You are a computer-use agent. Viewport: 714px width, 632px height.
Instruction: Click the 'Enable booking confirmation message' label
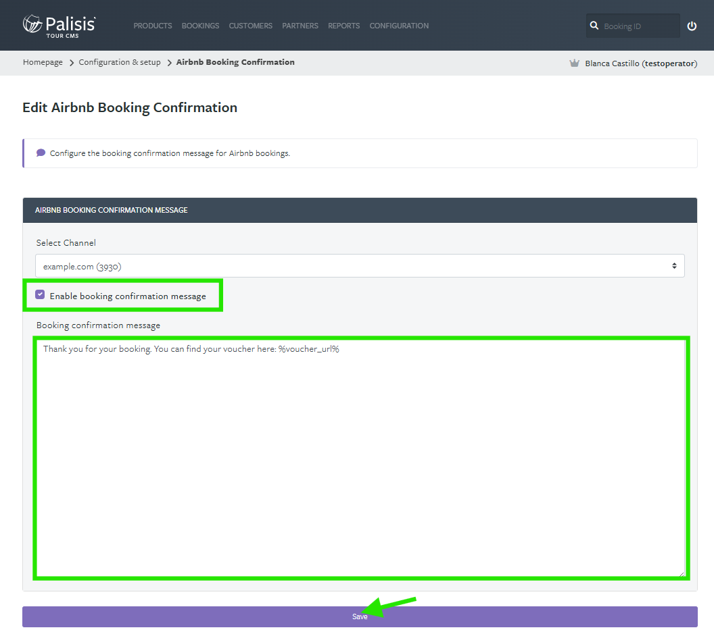point(128,296)
